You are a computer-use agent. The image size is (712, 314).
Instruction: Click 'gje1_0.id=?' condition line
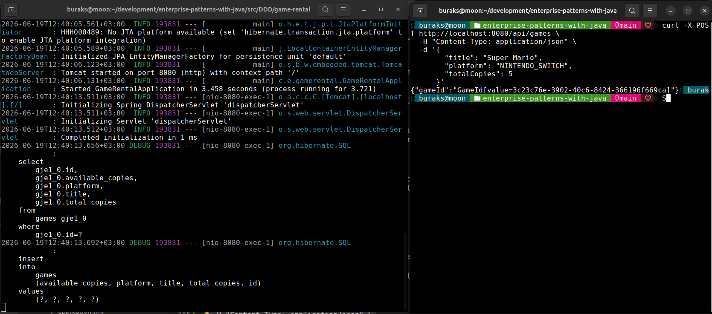coord(58,235)
